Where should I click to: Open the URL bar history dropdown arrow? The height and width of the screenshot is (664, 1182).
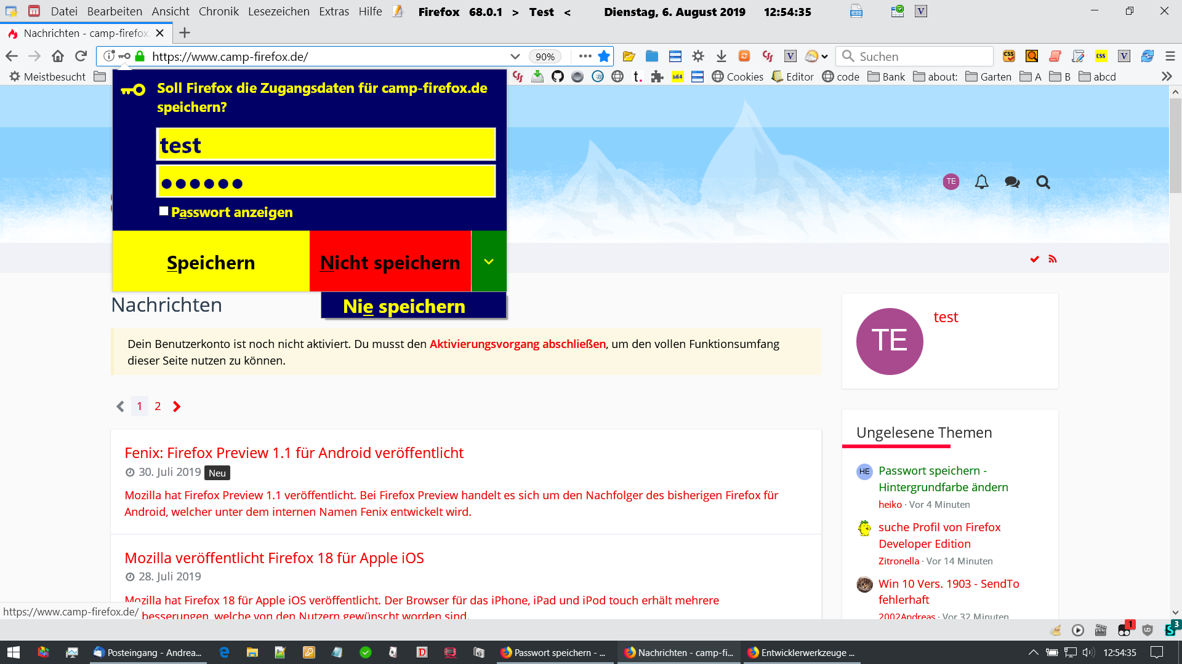tap(515, 57)
